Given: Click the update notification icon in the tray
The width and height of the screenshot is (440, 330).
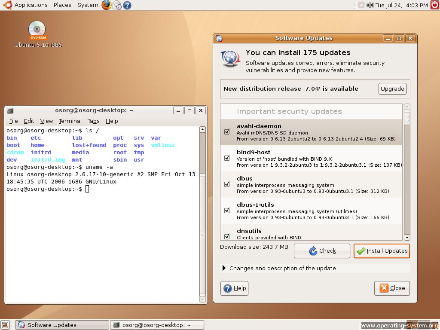Looking at the screenshot, I should pyautogui.click(x=361, y=5).
